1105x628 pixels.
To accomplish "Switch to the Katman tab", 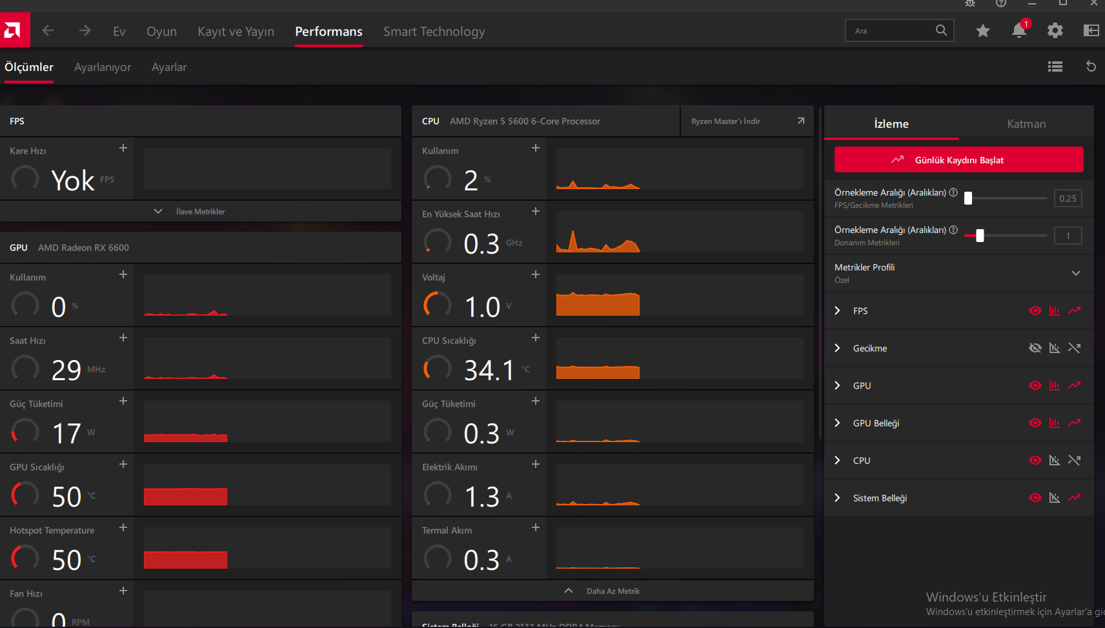I will click(1026, 124).
